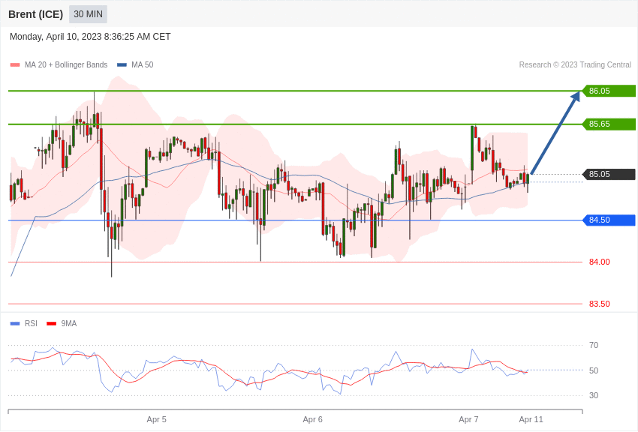This screenshot has height=432, width=638.
Task: Click the red 83.50 support label
Action: (600, 304)
